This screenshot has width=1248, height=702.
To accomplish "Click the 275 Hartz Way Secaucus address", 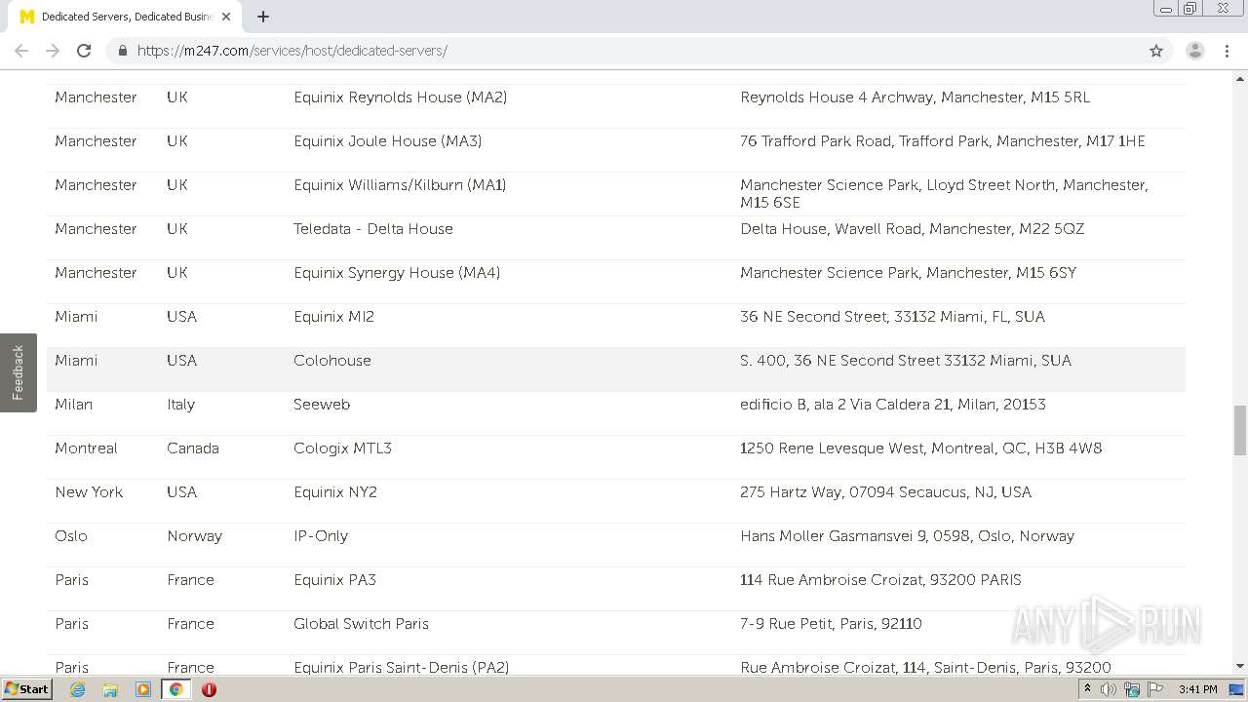I will pyautogui.click(x=885, y=492).
